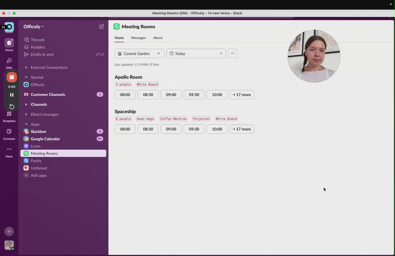Click the Projector tag on Spaceship
The height and width of the screenshot is (256, 395).
[201, 119]
